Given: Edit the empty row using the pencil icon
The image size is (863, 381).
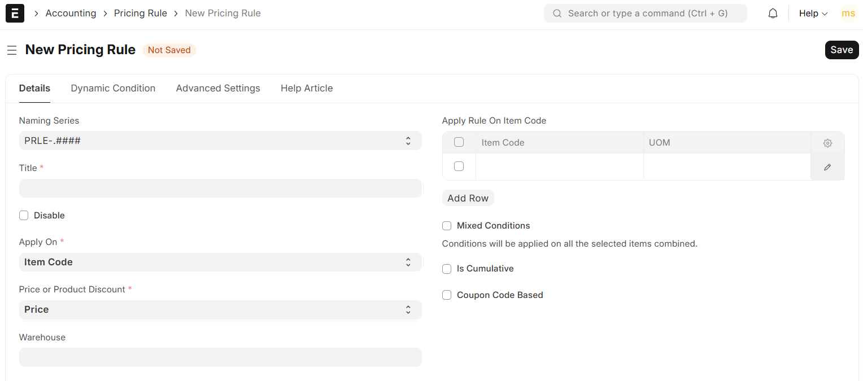Looking at the screenshot, I should (827, 167).
